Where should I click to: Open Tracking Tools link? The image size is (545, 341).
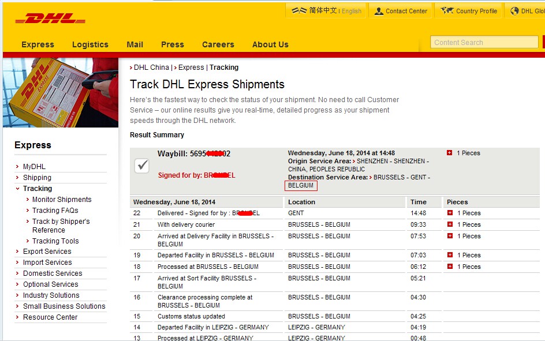pos(55,241)
